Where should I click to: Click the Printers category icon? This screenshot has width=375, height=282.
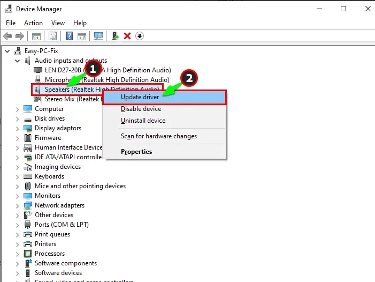(x=28, y=244)
